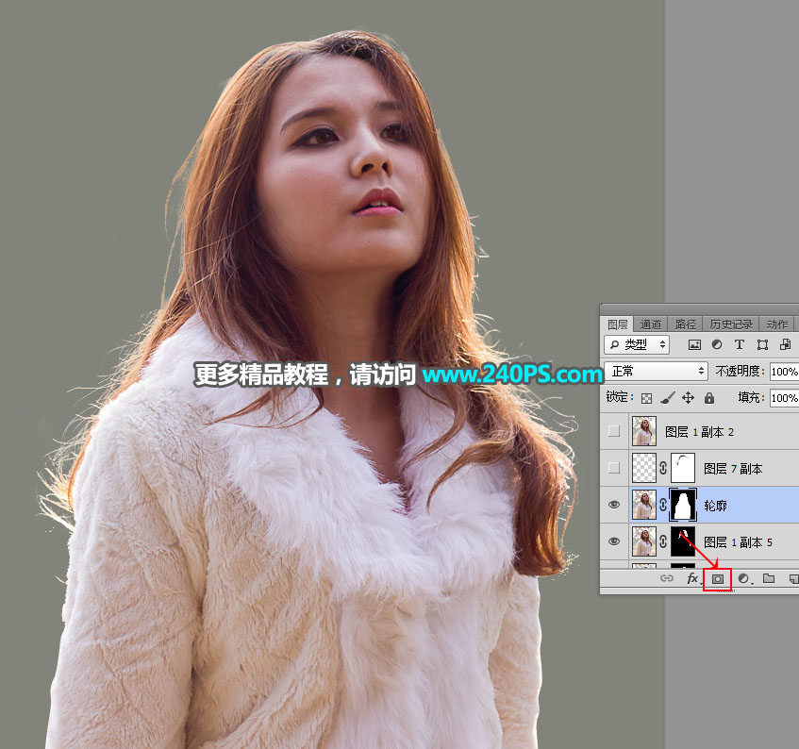Show hidden layer 图层 1 副本 2
This screenshot has height=749, width=799.
(x=614, y=431)
